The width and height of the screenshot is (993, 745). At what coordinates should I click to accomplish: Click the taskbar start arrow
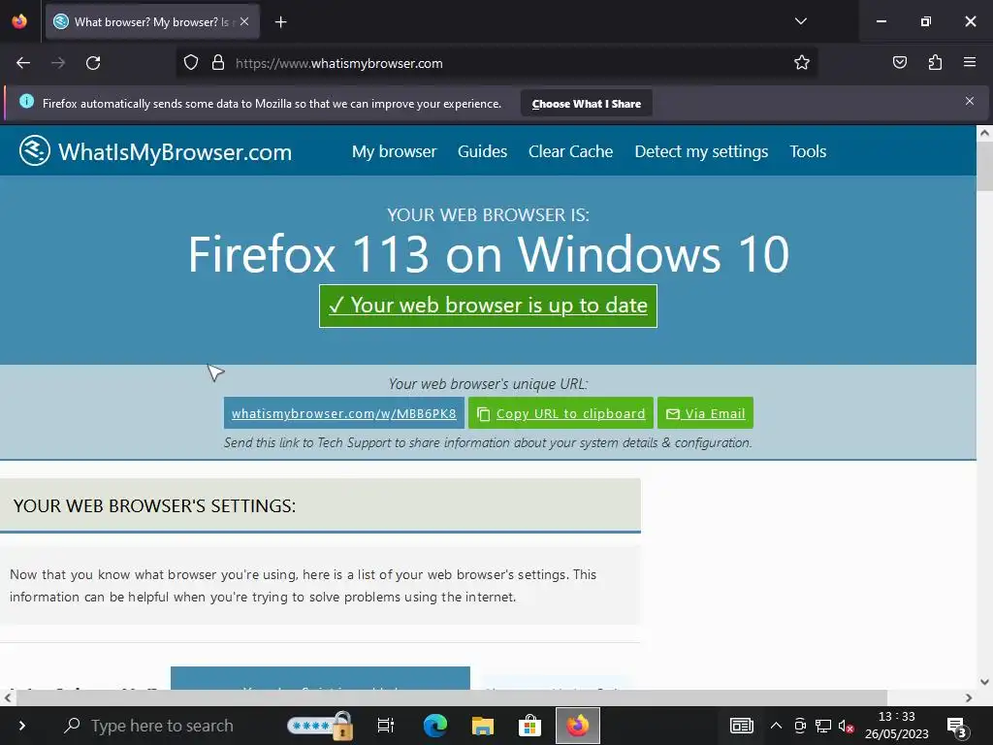coord(22,726)
